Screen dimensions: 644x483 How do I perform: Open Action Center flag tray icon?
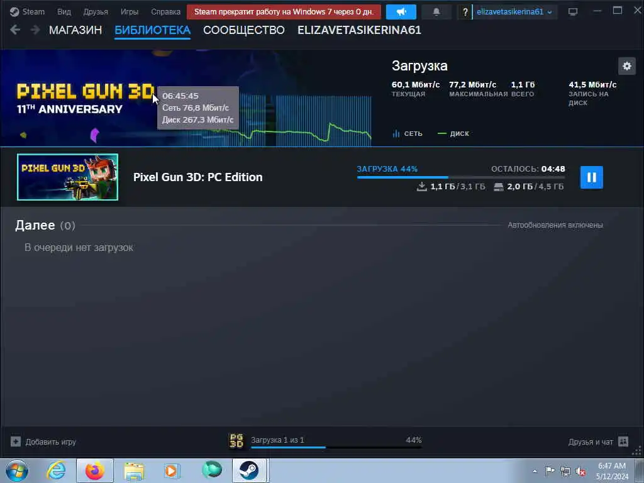click(550, 471)
